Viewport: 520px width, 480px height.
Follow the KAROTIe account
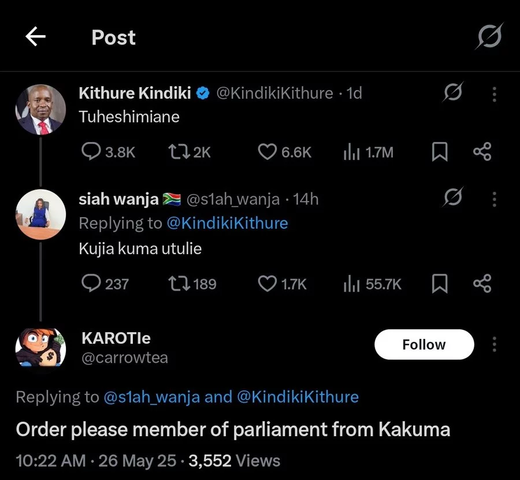424,344
